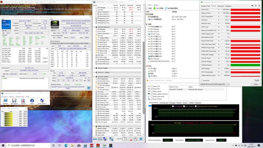Screen dimensions: 263x148
Task: Open the Board Power Draw dropdown
Action: [x=218, y=41]
